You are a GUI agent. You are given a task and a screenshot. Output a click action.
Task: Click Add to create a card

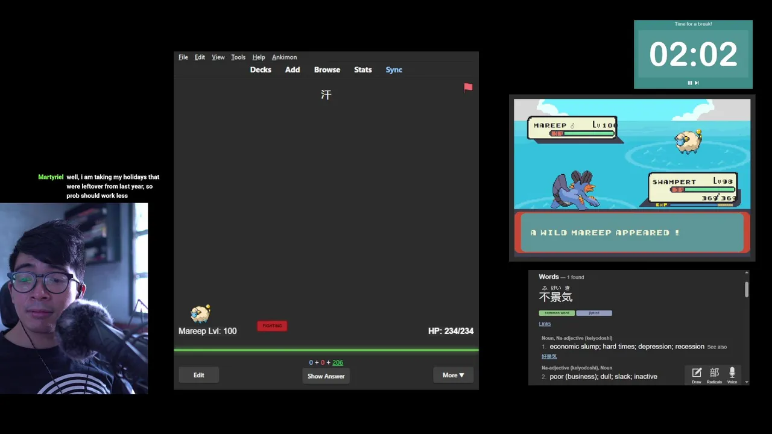pos(293,70)
